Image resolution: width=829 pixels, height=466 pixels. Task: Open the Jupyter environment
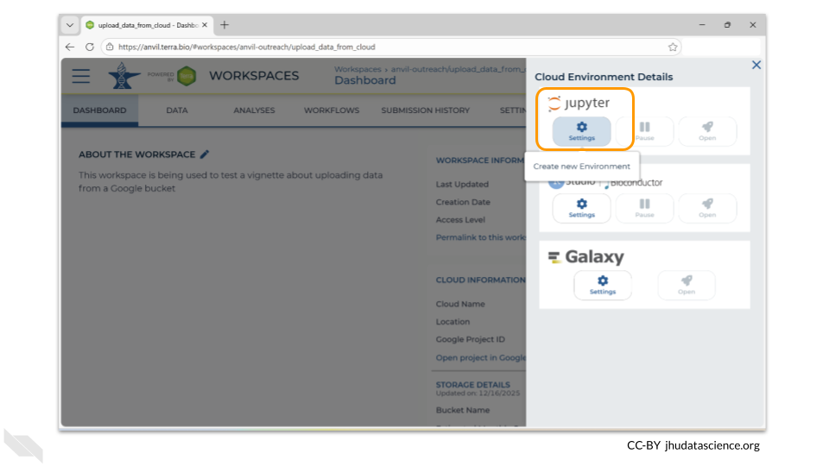(707, 131)
